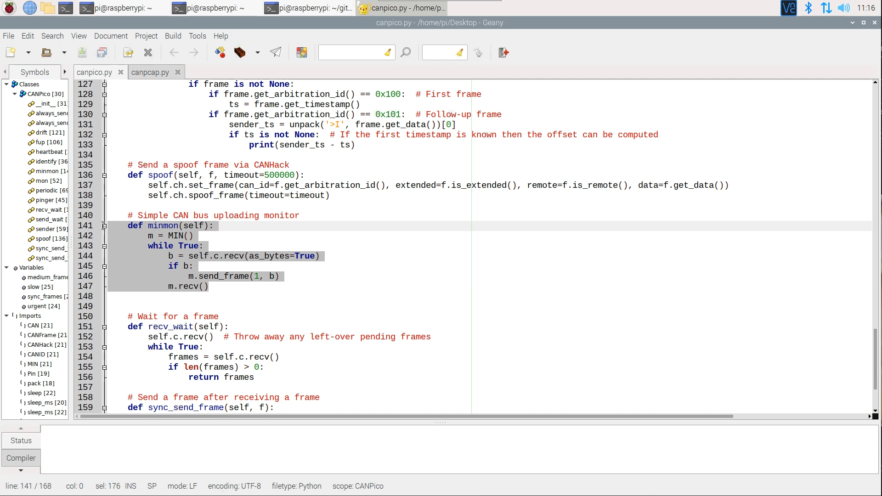Click the Status panel button
Screen dimensions: 882x496
click(21, 440)
